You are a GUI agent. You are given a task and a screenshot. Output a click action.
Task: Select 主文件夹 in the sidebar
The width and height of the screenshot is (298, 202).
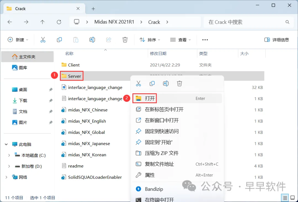click(x=27, y=57)
